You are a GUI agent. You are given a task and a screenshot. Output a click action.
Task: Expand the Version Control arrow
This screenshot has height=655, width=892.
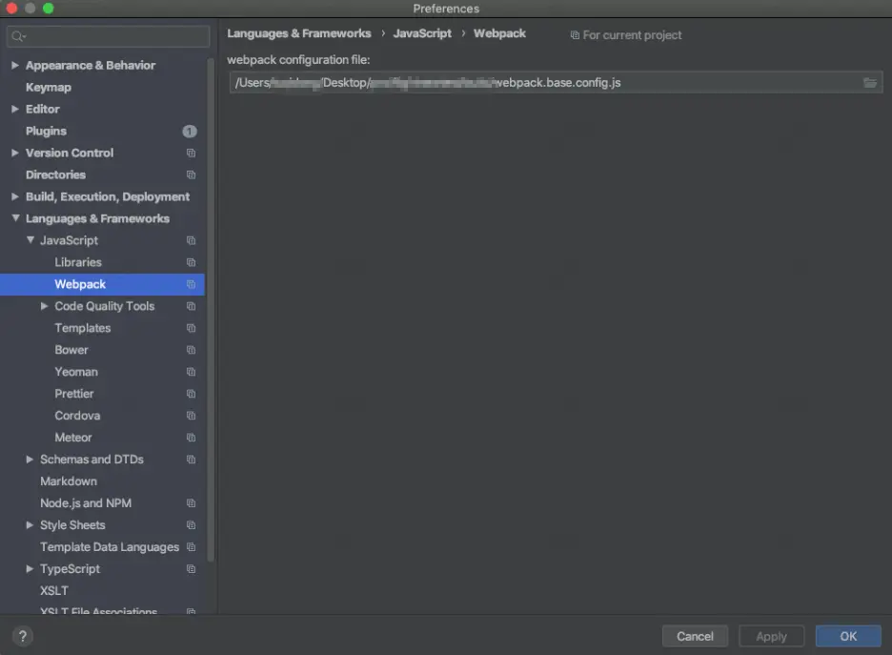pyautogui.click(x=15, y=154)
